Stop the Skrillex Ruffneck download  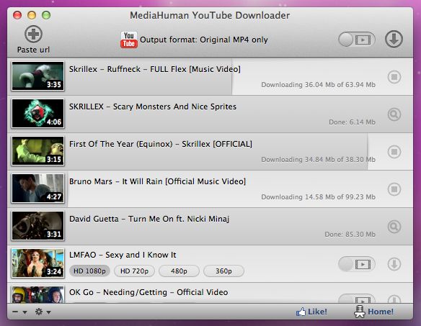point(394,77)
